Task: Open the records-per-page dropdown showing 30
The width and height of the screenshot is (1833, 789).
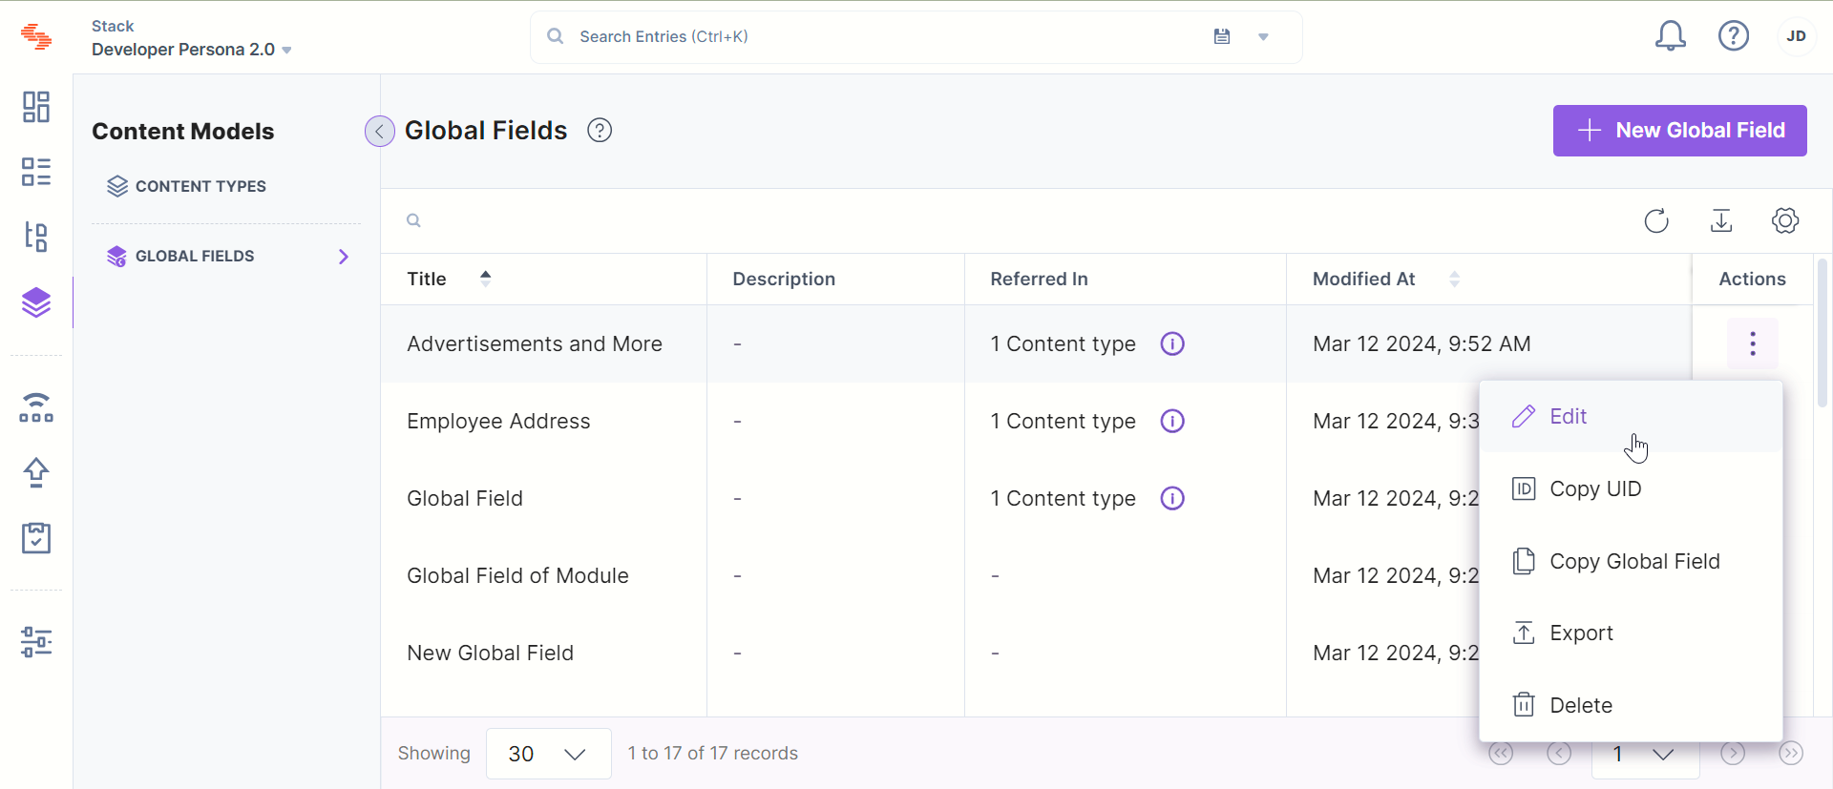Action: (x=549, y=754)
